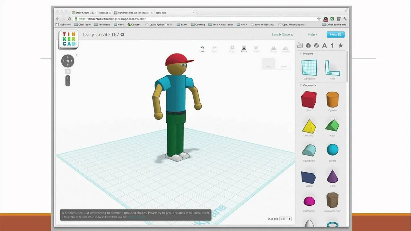Switch to the New Tab browser tab
This screenshot has height=231, width=411.
175,13
